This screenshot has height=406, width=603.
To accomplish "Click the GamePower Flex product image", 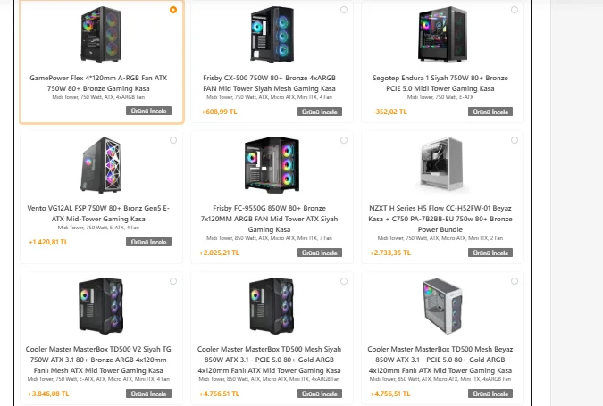I will [x=101, y=37].
